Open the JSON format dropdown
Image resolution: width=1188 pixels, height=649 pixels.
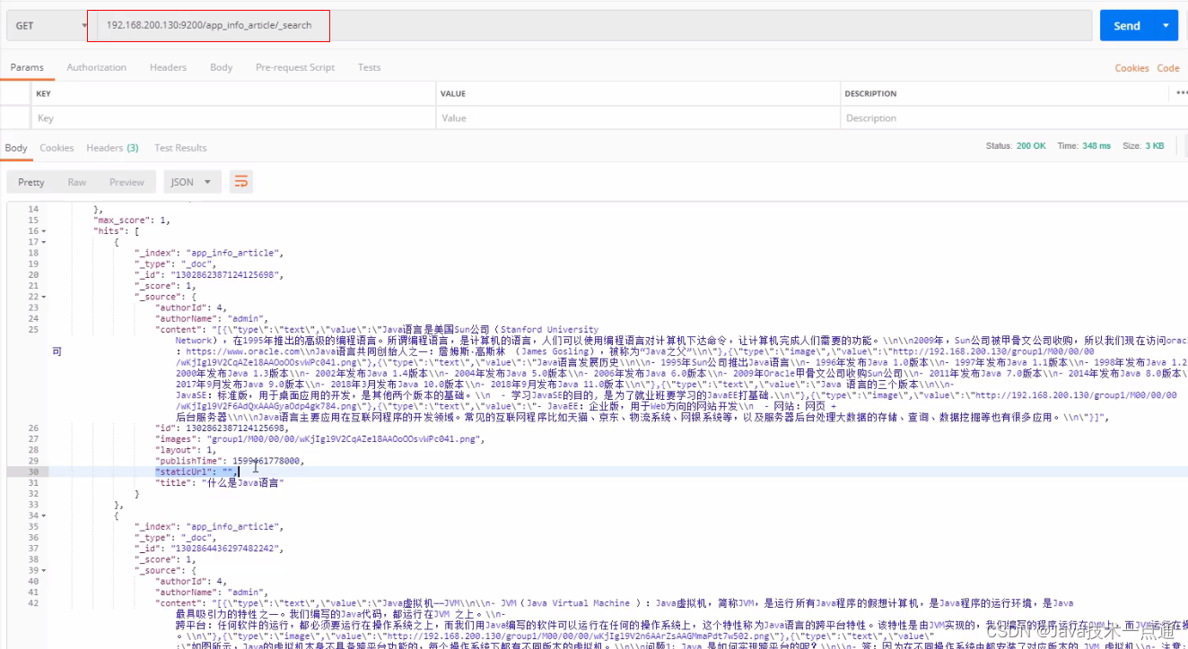click(191, 182)
